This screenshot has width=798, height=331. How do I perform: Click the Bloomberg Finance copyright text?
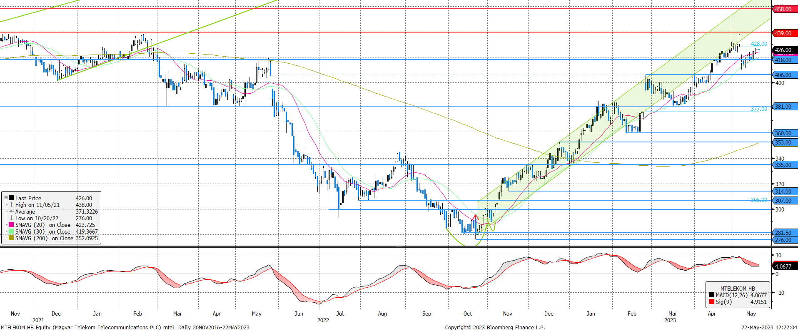[x=495, y=327]
